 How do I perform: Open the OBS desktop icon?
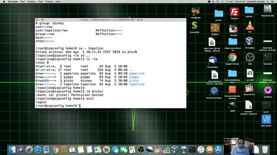(x=250, y=58)
